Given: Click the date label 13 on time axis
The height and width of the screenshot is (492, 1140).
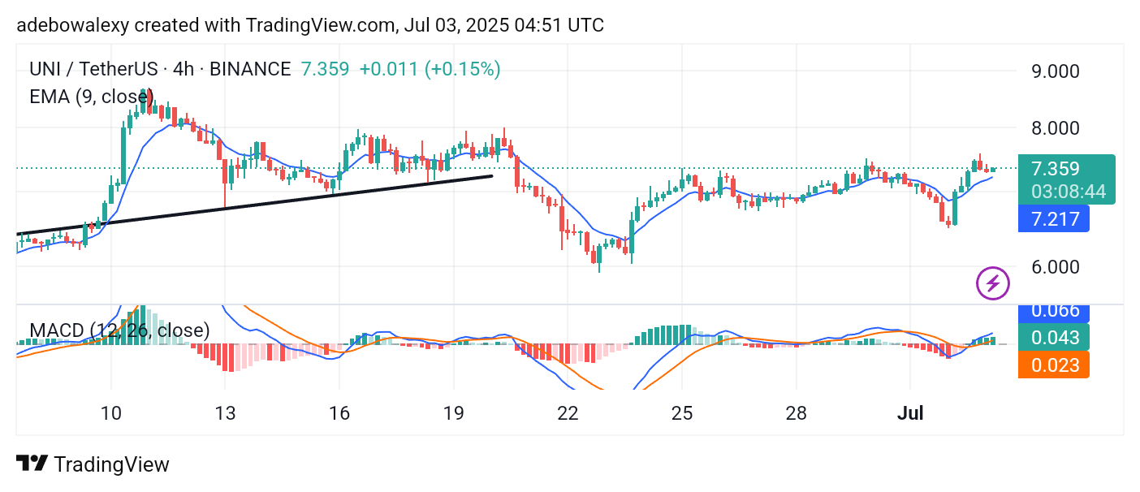Looking at the screenshot, I should 225,413.
